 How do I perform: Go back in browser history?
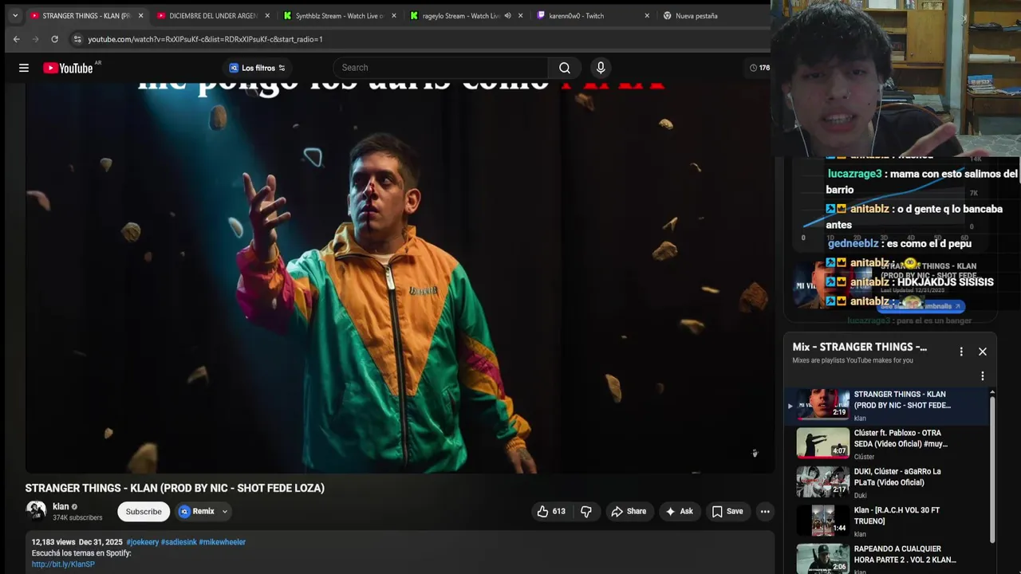click(x=16, y=39)
